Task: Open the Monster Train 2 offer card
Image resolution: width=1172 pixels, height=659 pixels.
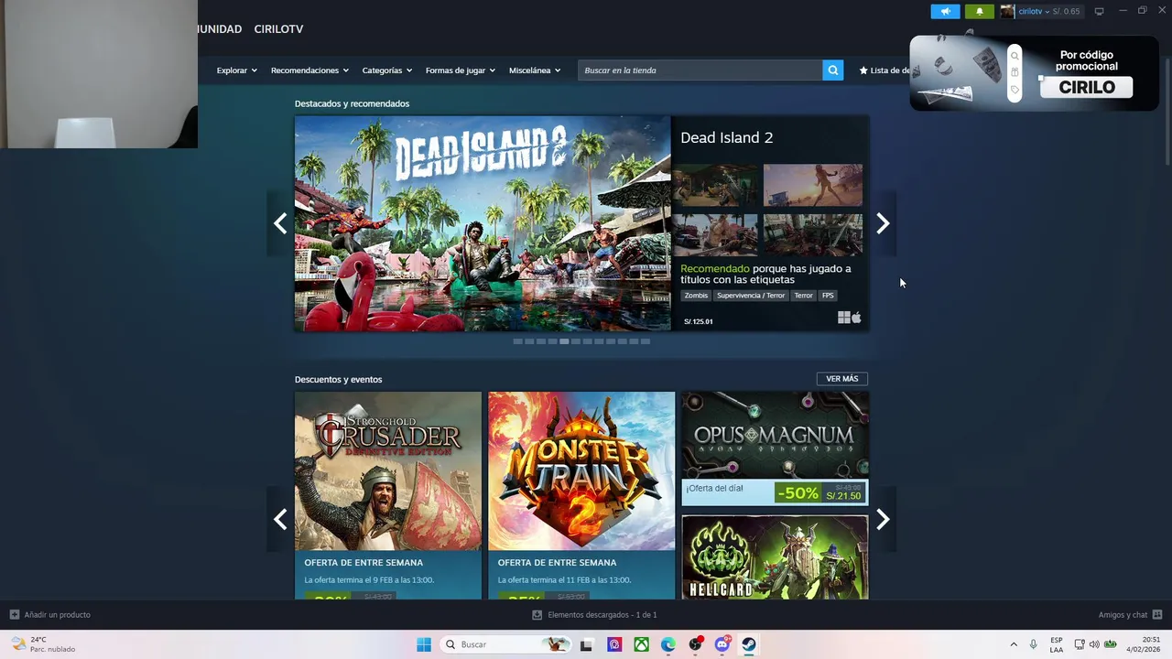Action: tap(581, 495)
